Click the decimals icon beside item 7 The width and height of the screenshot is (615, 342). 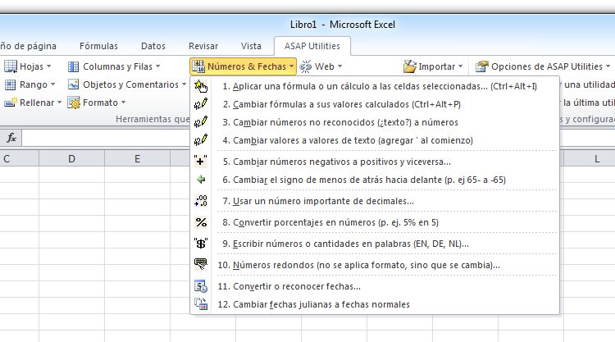pyautogui.click(x=201, y=201)
